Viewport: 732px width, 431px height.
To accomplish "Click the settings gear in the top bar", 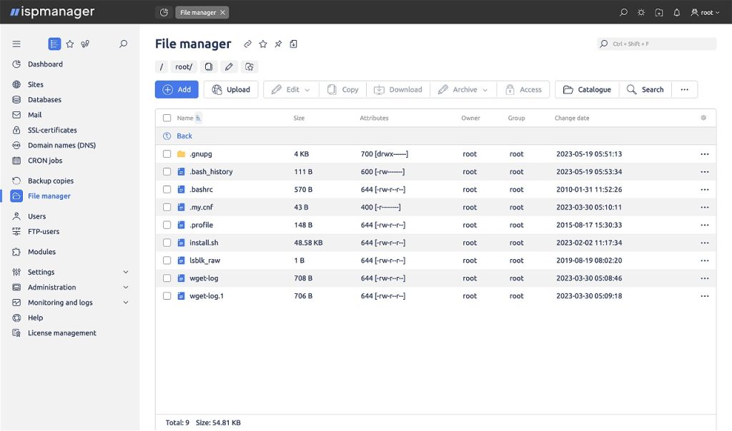I will [640, 12].
